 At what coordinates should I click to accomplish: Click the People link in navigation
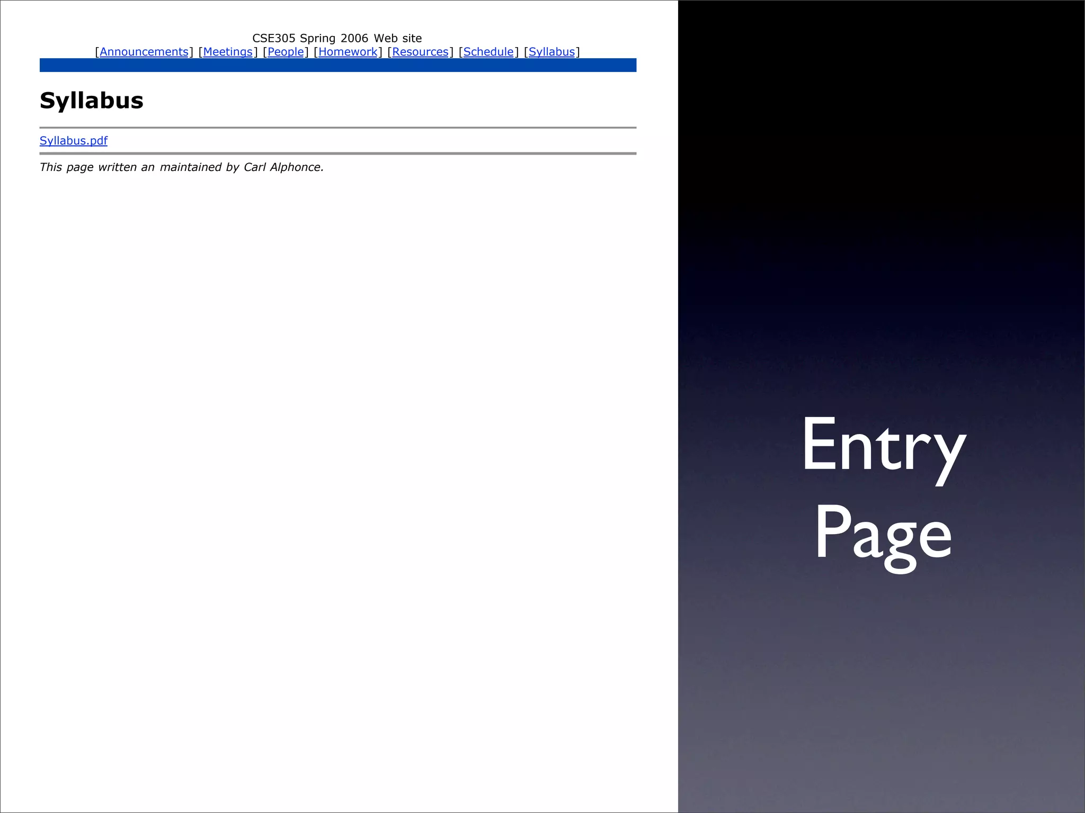pos(286,52)
